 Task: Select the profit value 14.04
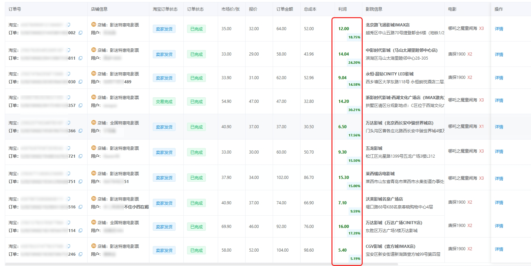tap(343, 54)
